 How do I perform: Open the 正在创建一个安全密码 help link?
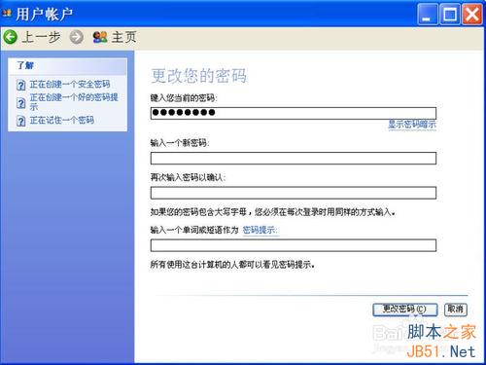pos(70,85)
